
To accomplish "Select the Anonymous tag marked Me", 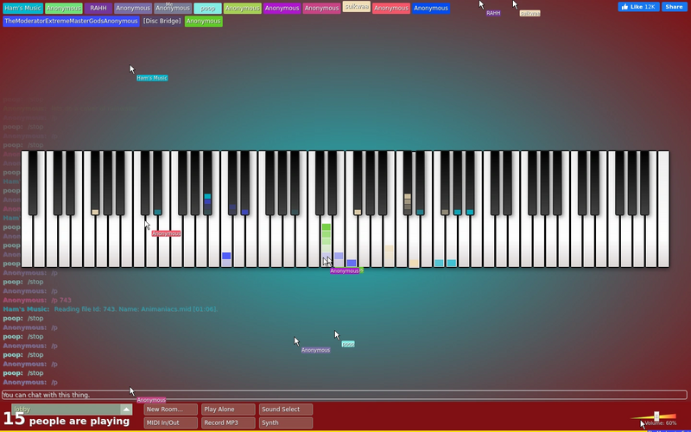I will click(173, 8).
